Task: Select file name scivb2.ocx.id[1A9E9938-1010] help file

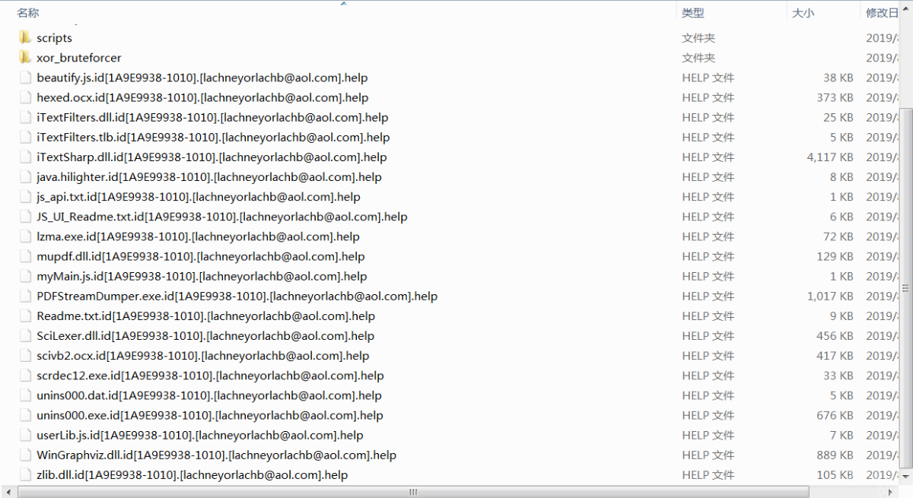Action: click(203, 355)
